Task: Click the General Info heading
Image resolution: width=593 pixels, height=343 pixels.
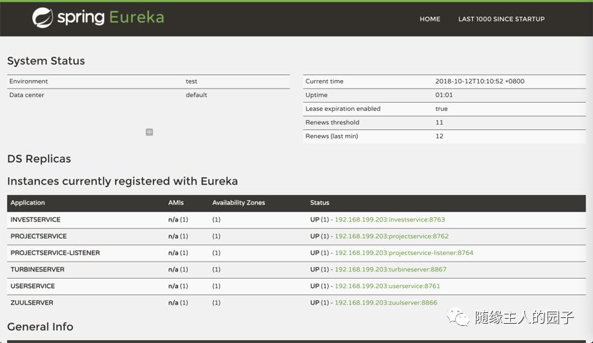Action: coord(40,327)
